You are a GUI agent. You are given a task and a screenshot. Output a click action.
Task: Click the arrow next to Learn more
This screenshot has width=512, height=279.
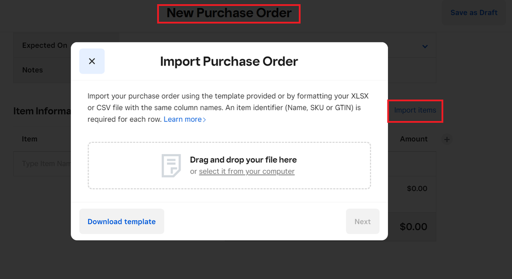pos(205,120)
